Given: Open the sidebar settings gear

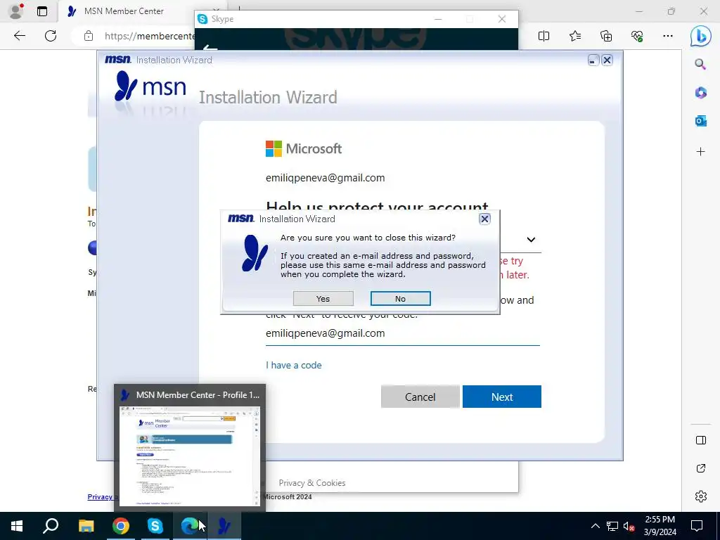Looking at the screenshot, I should [701, 496].
